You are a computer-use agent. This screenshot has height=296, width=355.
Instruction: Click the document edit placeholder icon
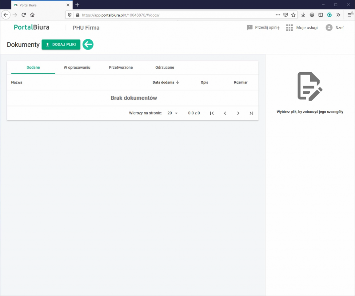(310, 86)
